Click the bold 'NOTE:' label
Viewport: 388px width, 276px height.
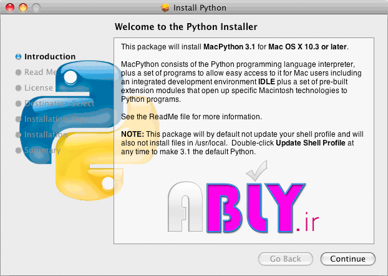click(x=132, y=134)
